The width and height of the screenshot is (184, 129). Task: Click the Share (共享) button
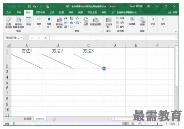173,12
